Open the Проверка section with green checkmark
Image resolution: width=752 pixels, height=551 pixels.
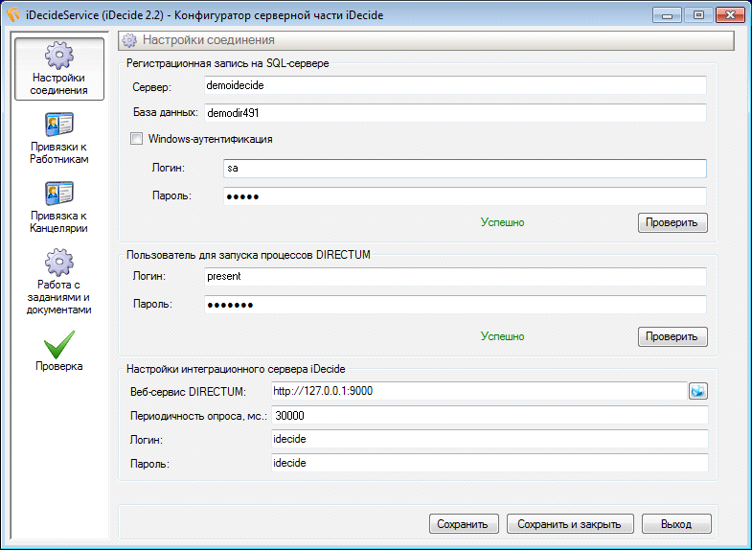coord(59,351)
